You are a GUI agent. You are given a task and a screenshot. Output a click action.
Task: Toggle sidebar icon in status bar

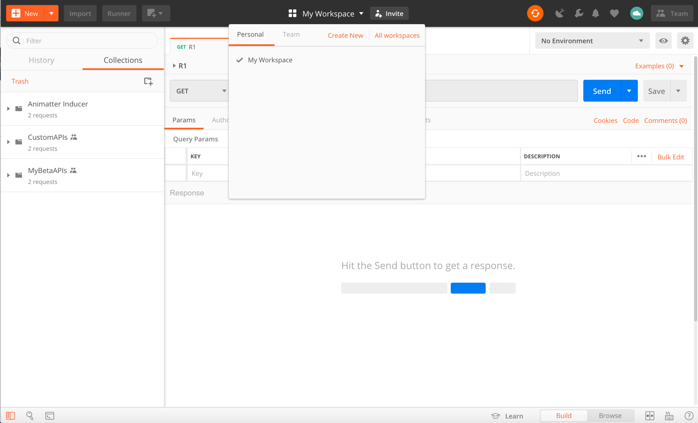(x=10, y=416)
